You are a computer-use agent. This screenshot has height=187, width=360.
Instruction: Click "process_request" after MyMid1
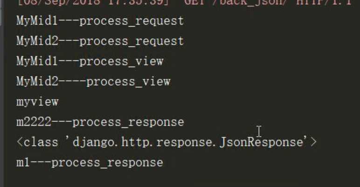click(x=132, y=21)
